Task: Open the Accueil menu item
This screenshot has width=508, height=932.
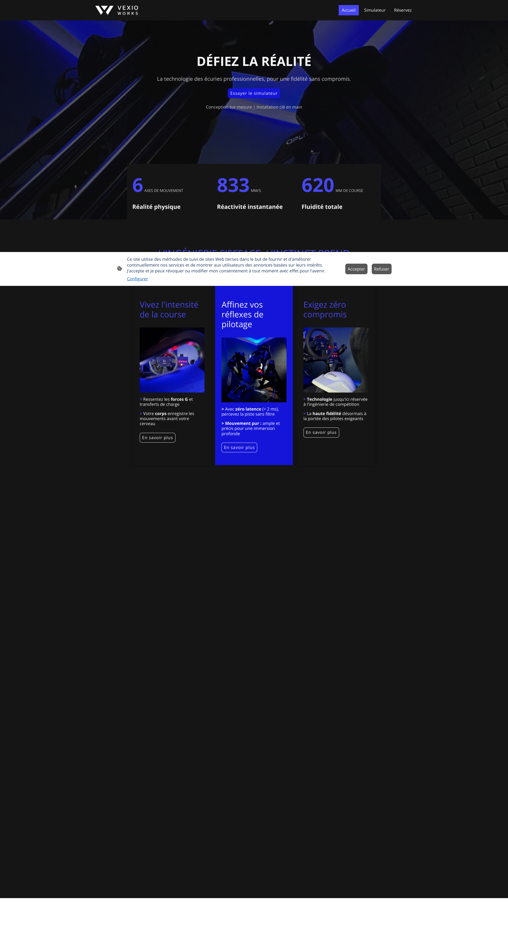Action: 348,10
